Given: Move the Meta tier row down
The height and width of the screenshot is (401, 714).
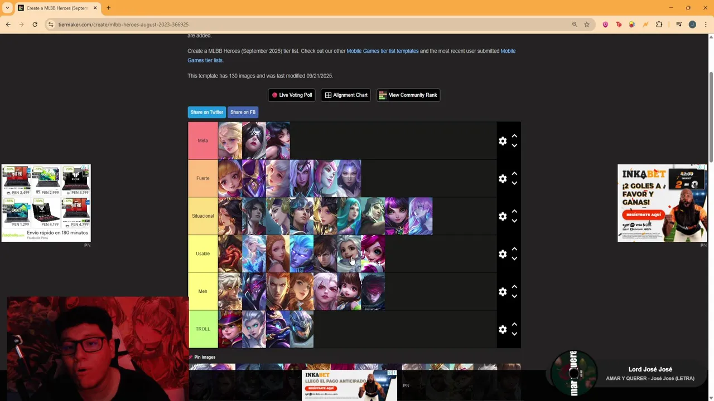Looking at the screenshot, I should coord(514,145).
